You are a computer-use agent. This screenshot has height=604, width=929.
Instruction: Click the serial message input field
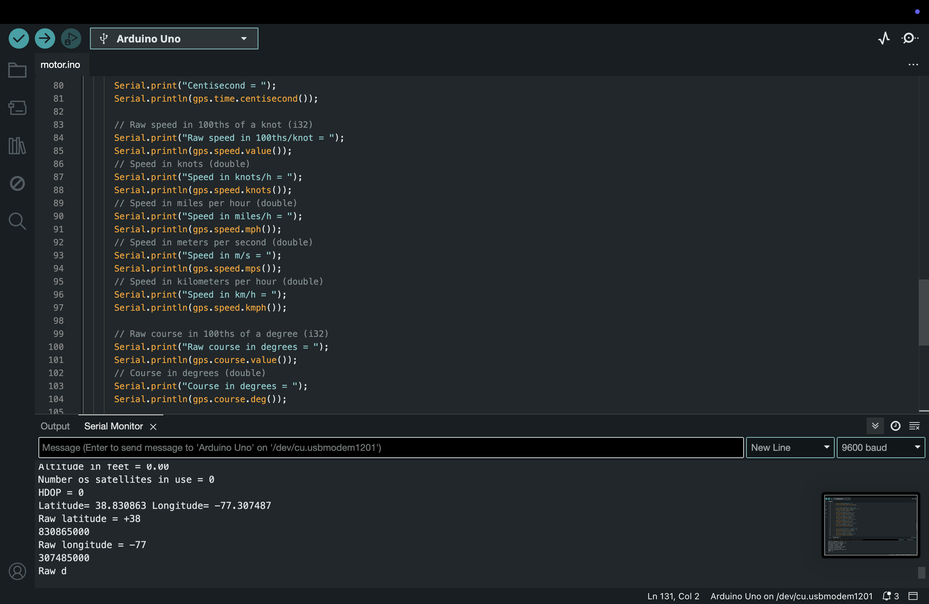390,448
